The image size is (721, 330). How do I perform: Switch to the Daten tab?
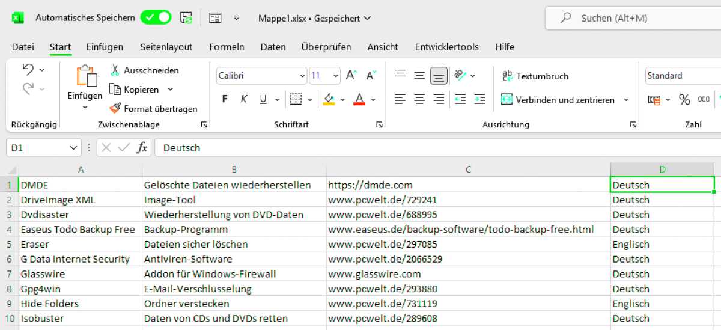click(273, 47)
